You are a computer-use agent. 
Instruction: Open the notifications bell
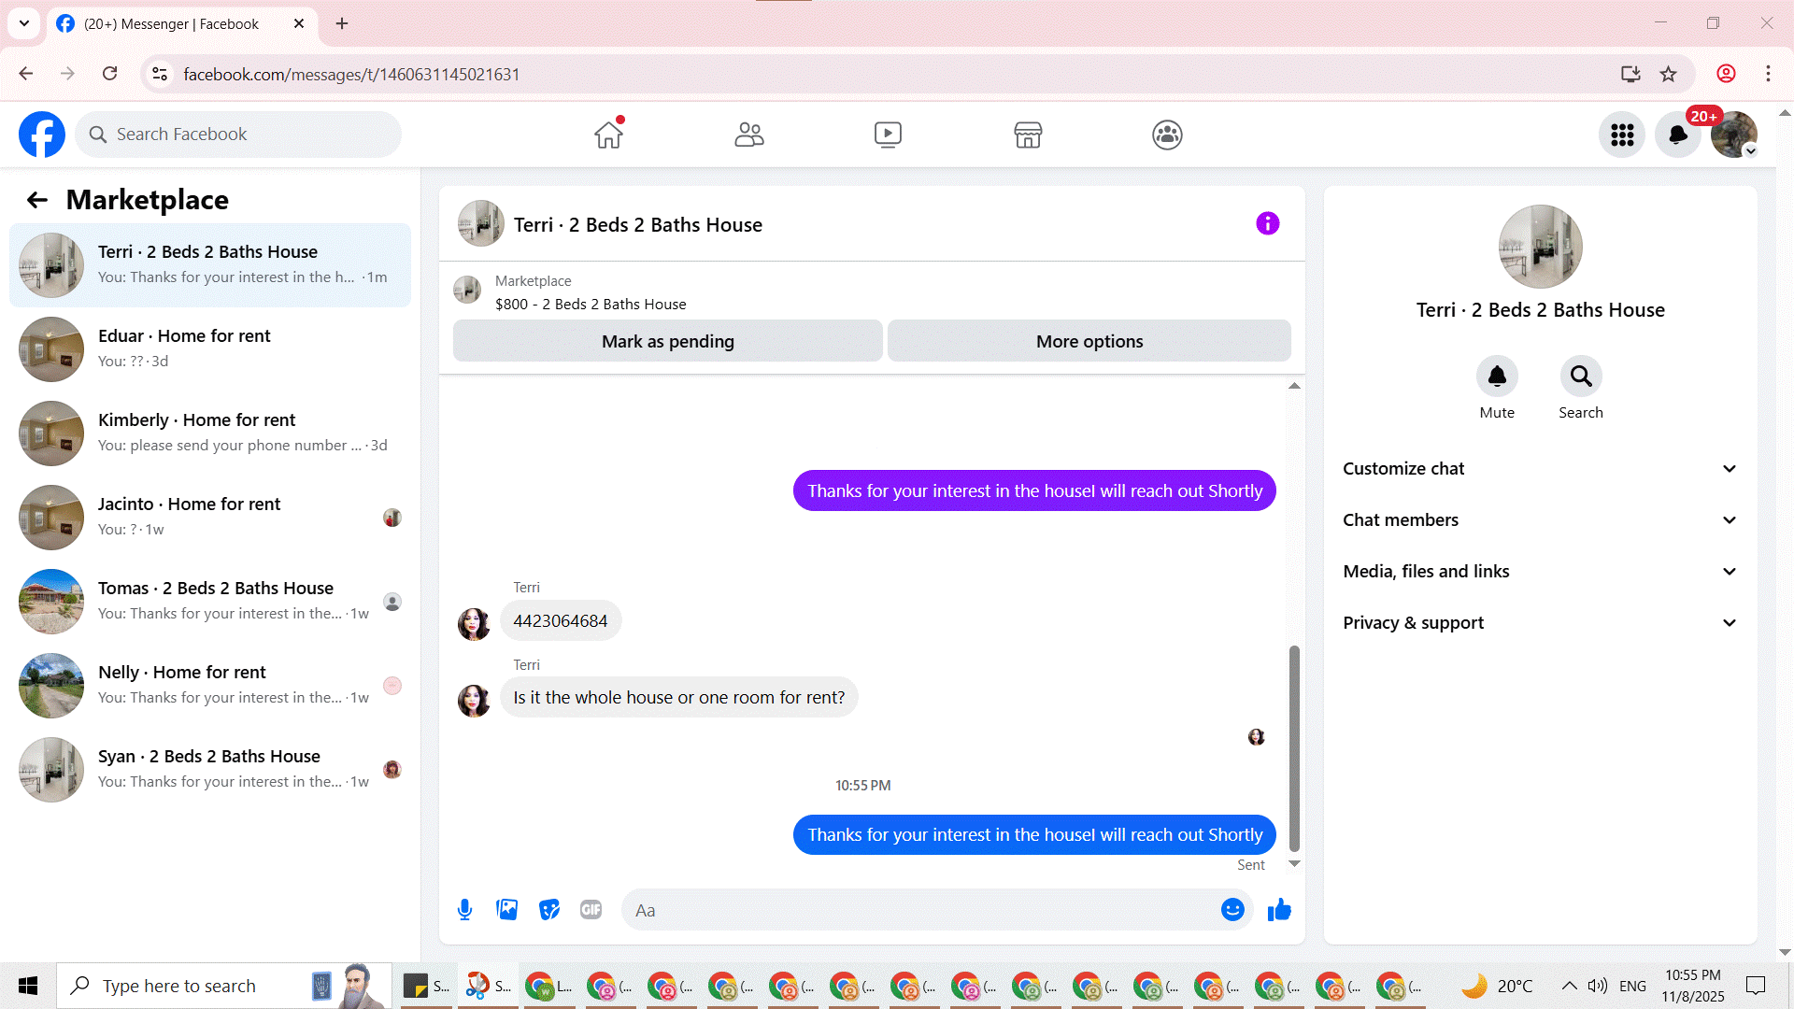click(x=1677, y=135)
